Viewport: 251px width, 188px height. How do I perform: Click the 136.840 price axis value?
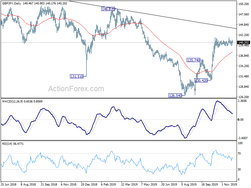(244, 56)
